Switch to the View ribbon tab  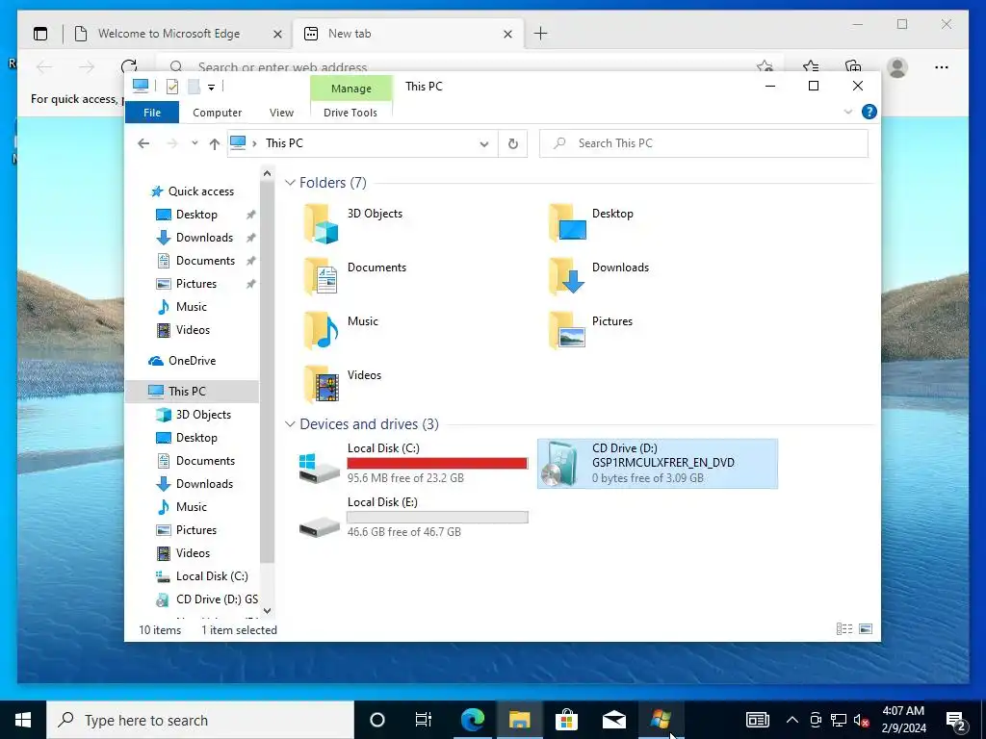tap(281, 113)
